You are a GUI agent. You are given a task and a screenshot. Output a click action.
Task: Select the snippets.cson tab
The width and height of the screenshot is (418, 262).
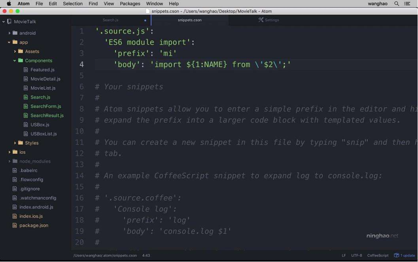190,20
